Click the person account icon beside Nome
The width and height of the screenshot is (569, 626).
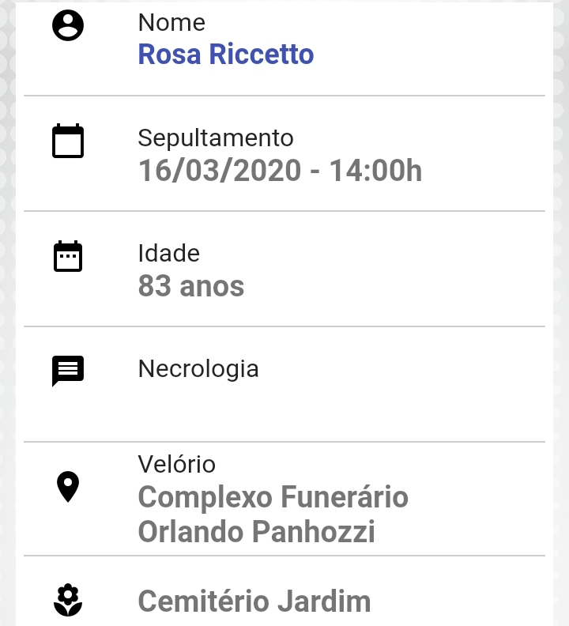pyautogui.click(x=68, y=25)
